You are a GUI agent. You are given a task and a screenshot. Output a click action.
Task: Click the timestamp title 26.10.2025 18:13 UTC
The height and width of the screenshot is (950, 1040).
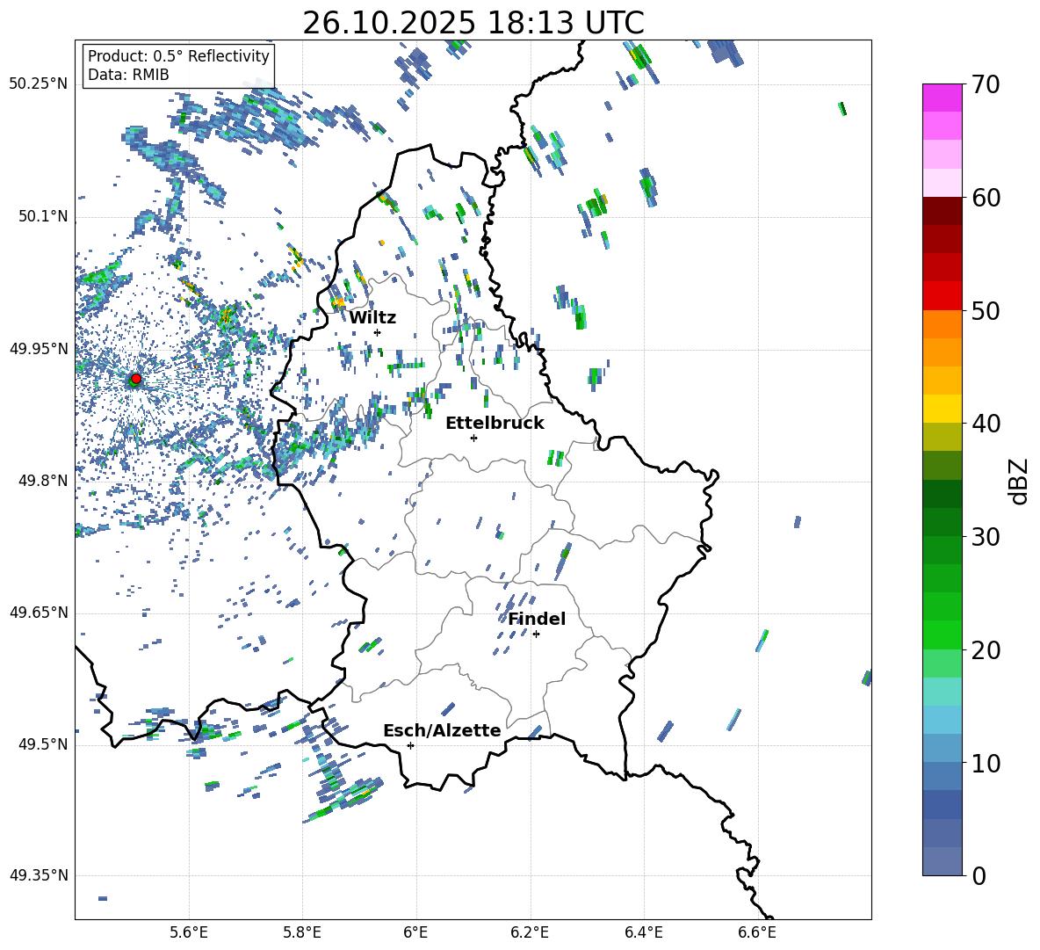473,24
